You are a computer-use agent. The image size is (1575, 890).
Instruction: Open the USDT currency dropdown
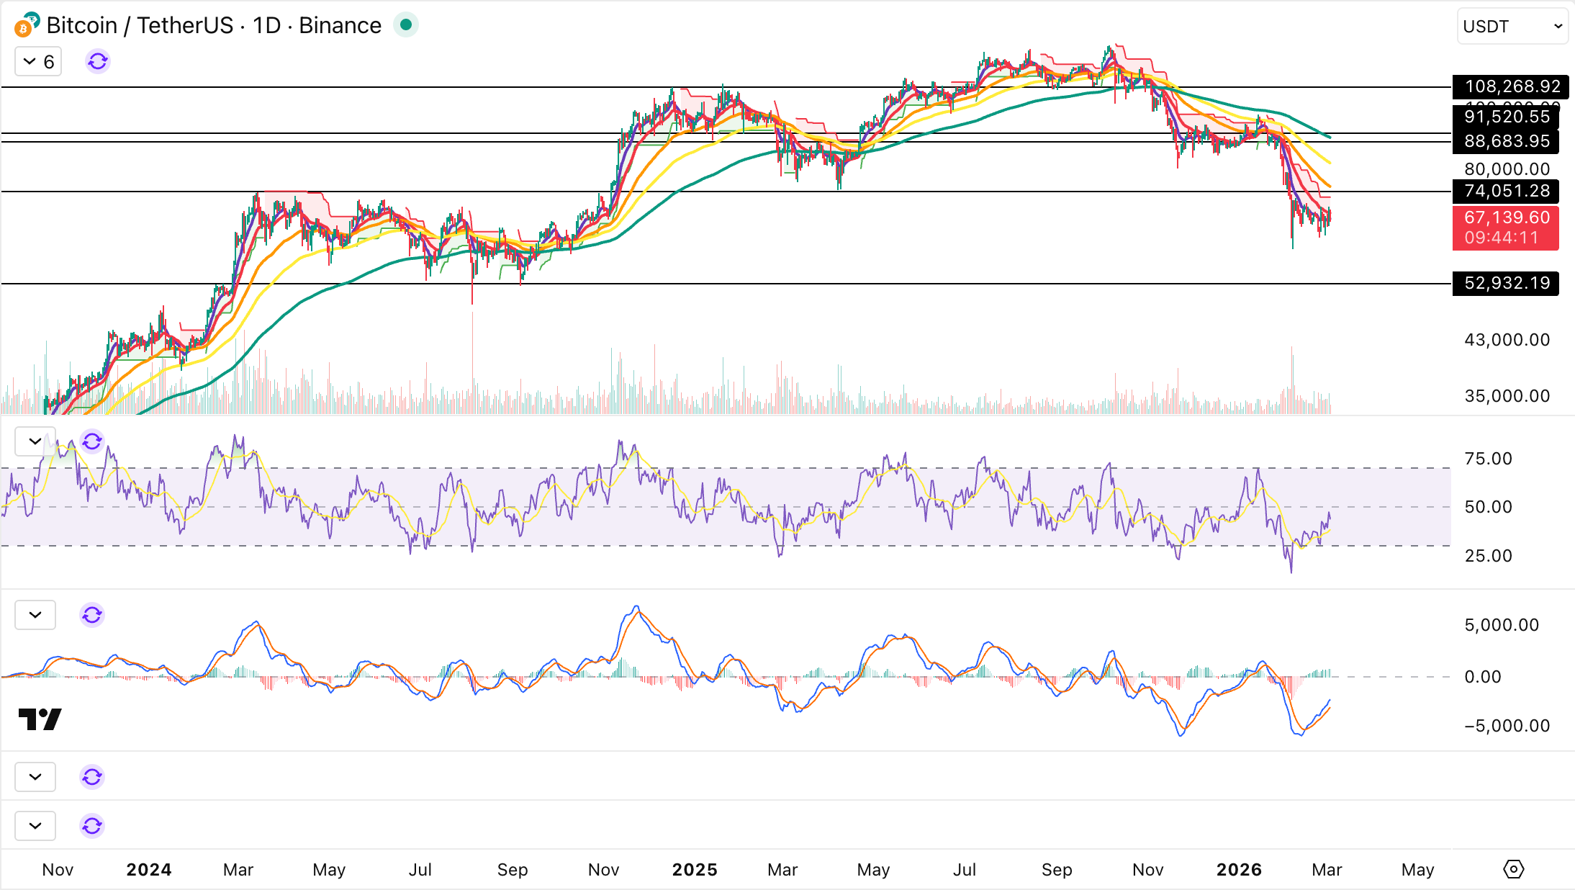point(1512,27)
